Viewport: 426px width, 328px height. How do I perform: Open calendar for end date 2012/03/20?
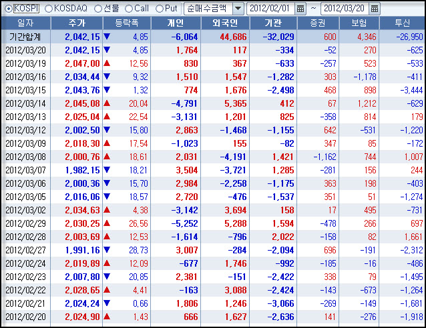coord(375,9)
